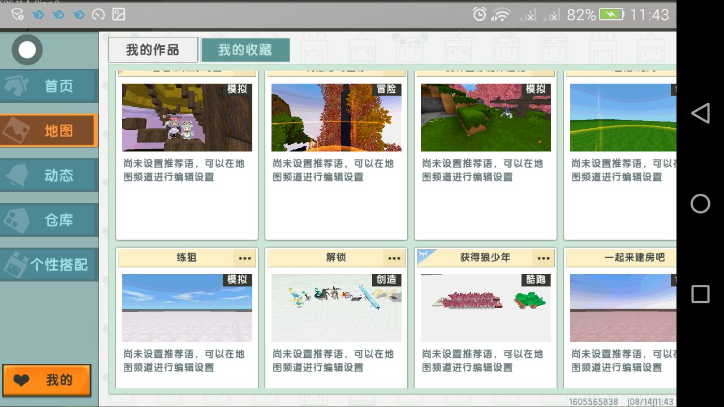This screenshot has height=407, width=724.
Task: Open the 解锁 map thumbnail
Action: (x=337, y=308)
